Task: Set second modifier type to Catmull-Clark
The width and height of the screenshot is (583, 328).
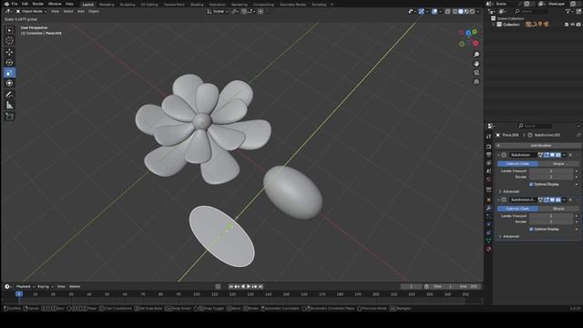Action: tap(517, 209)
